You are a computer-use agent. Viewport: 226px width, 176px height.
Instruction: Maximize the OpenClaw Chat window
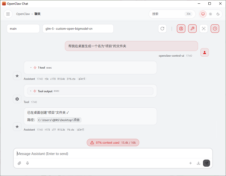[209, 4]
